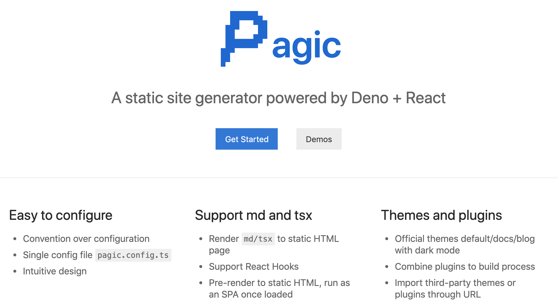Click the 'Themes and plugins' heading
The width and height of the screenshot is (559, 308).
(x=442, y=215)
